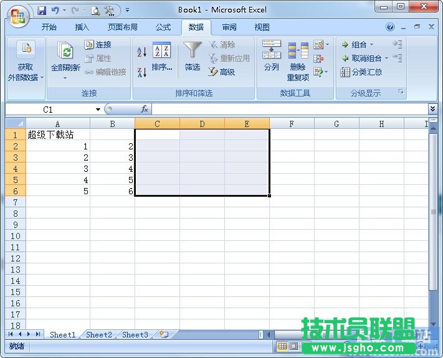443x358 pixels.
Task: Click the Office button logo
Action: [17, 15]
